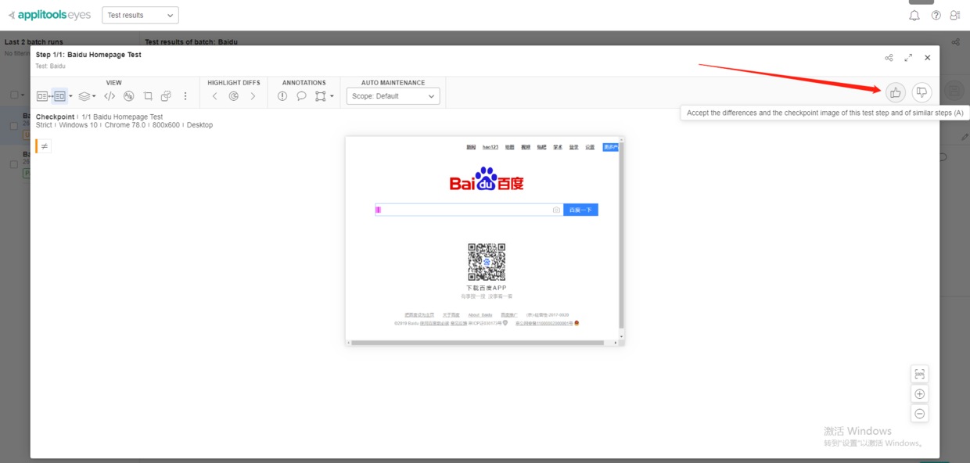The width and height of the screenshot is (970, 463).
Task: Toggle the text AB match-level icon
Action: [x=129, y=96]
